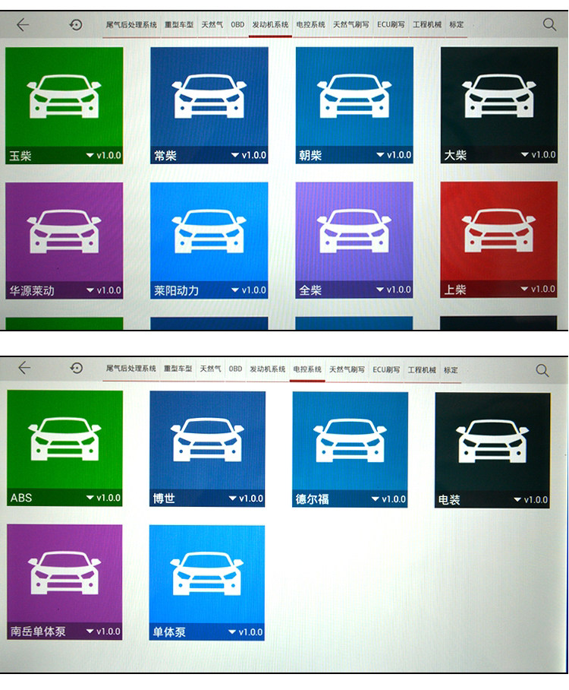This screenshot has height=690, width=569.
Task: Click the 上柴 tile label text
Action: pyautogui.click(x=454, y=289)
